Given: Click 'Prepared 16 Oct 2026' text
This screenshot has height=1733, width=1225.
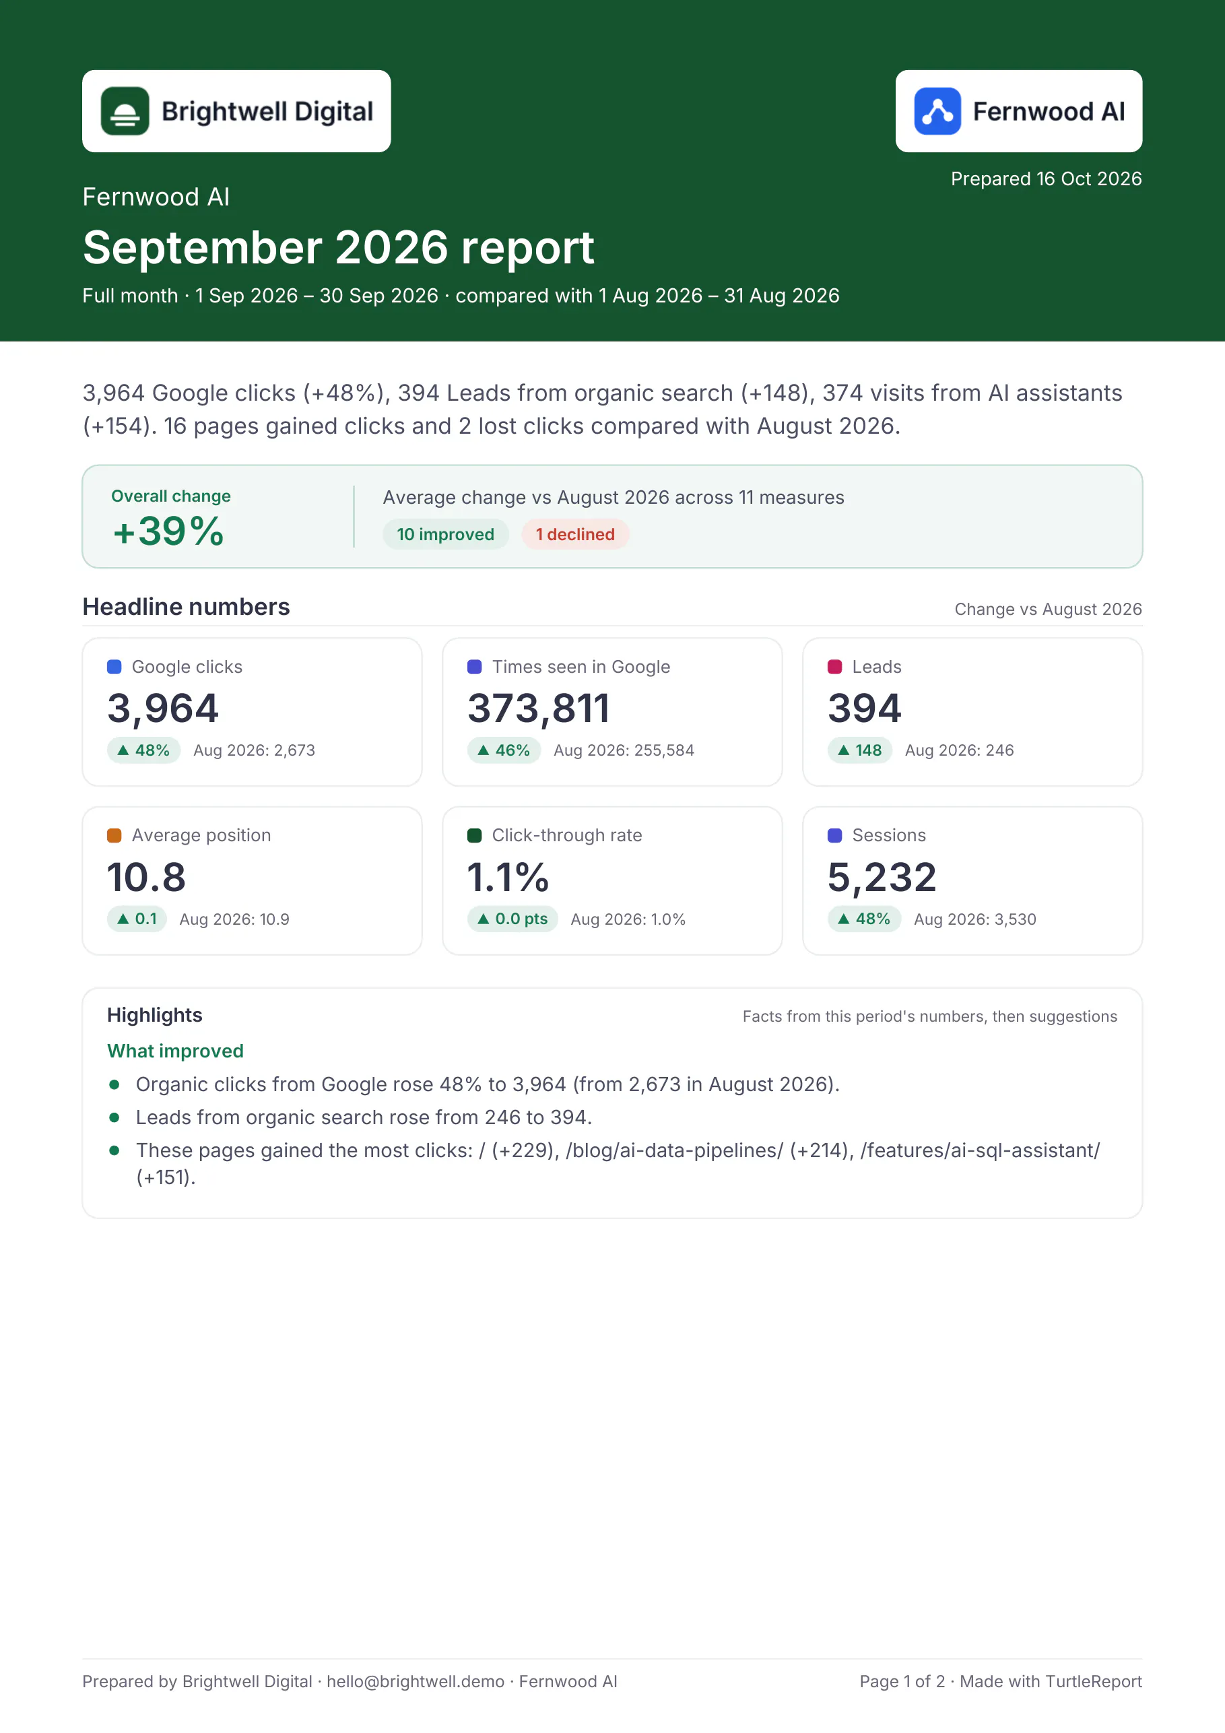Looking at the screenshot, I should [1046, 179].
